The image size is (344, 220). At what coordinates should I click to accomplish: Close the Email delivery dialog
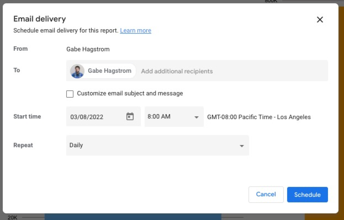[320, 19]
